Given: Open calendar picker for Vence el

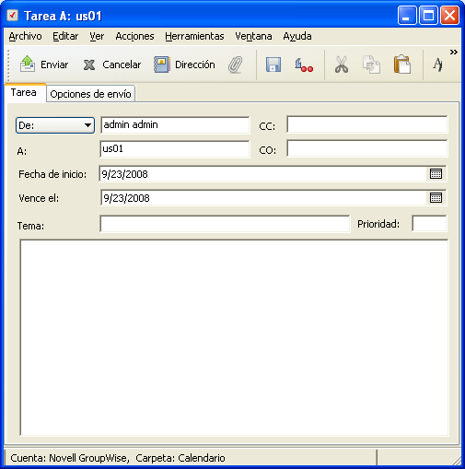Looking at the screenshot, I should pos(436,198).
